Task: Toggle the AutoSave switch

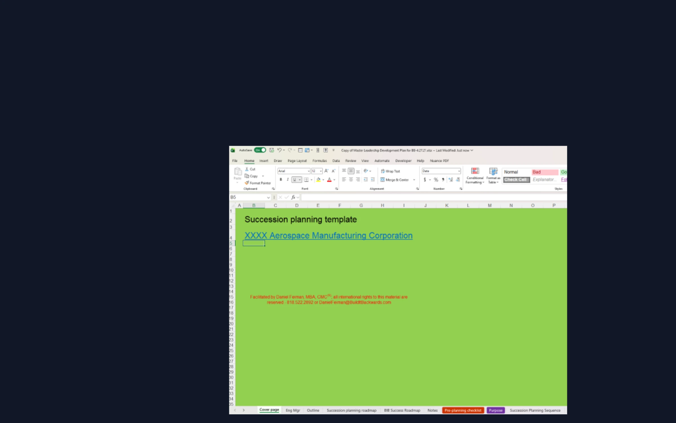Action: 260,150
